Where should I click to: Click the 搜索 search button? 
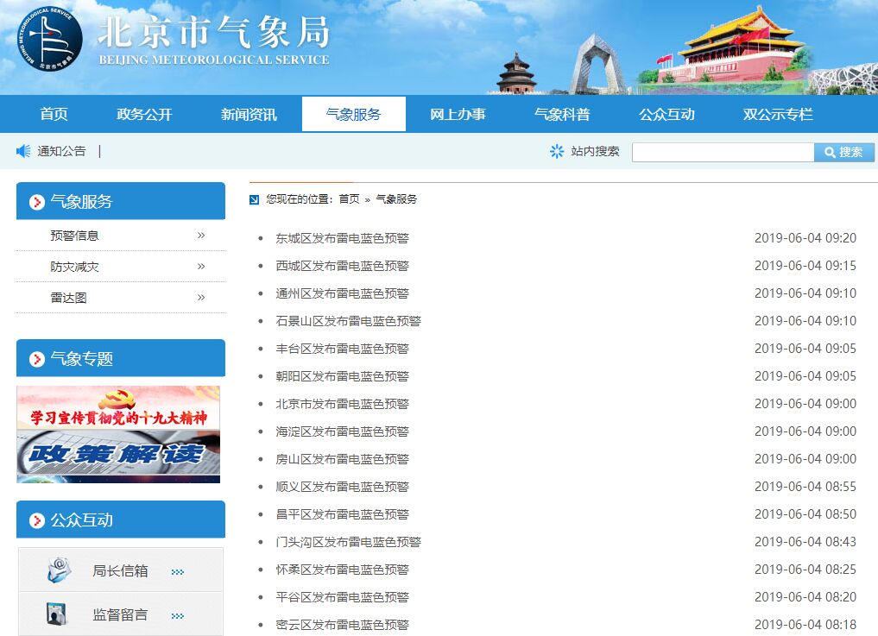point(843,152)
